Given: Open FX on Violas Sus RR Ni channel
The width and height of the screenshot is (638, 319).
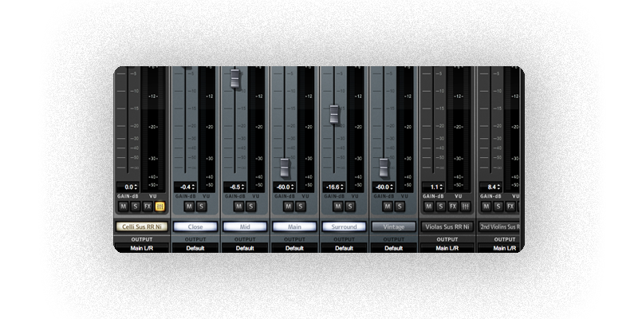Looking at the screenshot, I should 453,206.
